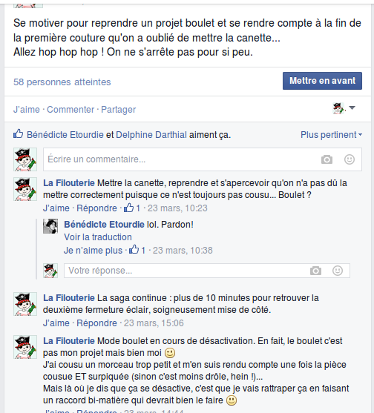View likes on 10:23 comment
Viewport: 374px width, 413px height.
(x=132, y=208)
